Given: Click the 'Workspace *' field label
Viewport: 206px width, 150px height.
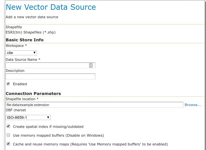Looking at the screenshot, I should click(16, 46).
